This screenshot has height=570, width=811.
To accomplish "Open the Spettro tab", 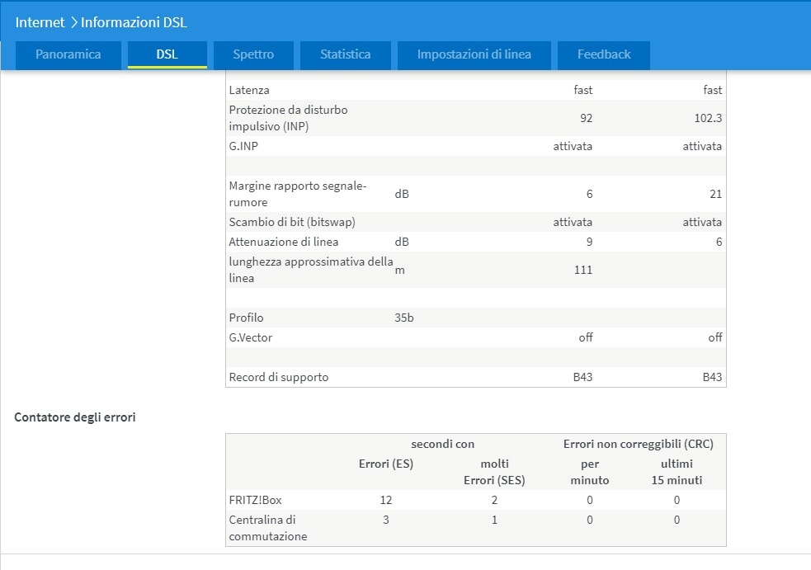I will coord(253,54).
